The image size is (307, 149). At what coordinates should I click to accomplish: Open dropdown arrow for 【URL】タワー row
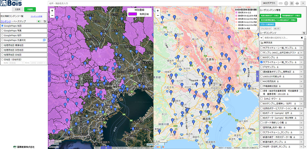pos(301,99)
